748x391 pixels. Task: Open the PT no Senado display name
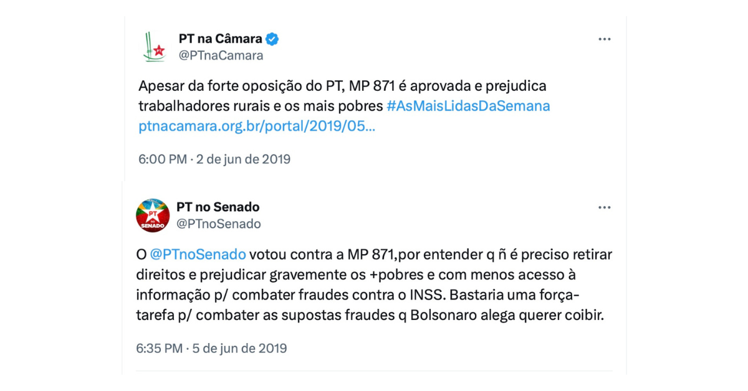point(218,207)
